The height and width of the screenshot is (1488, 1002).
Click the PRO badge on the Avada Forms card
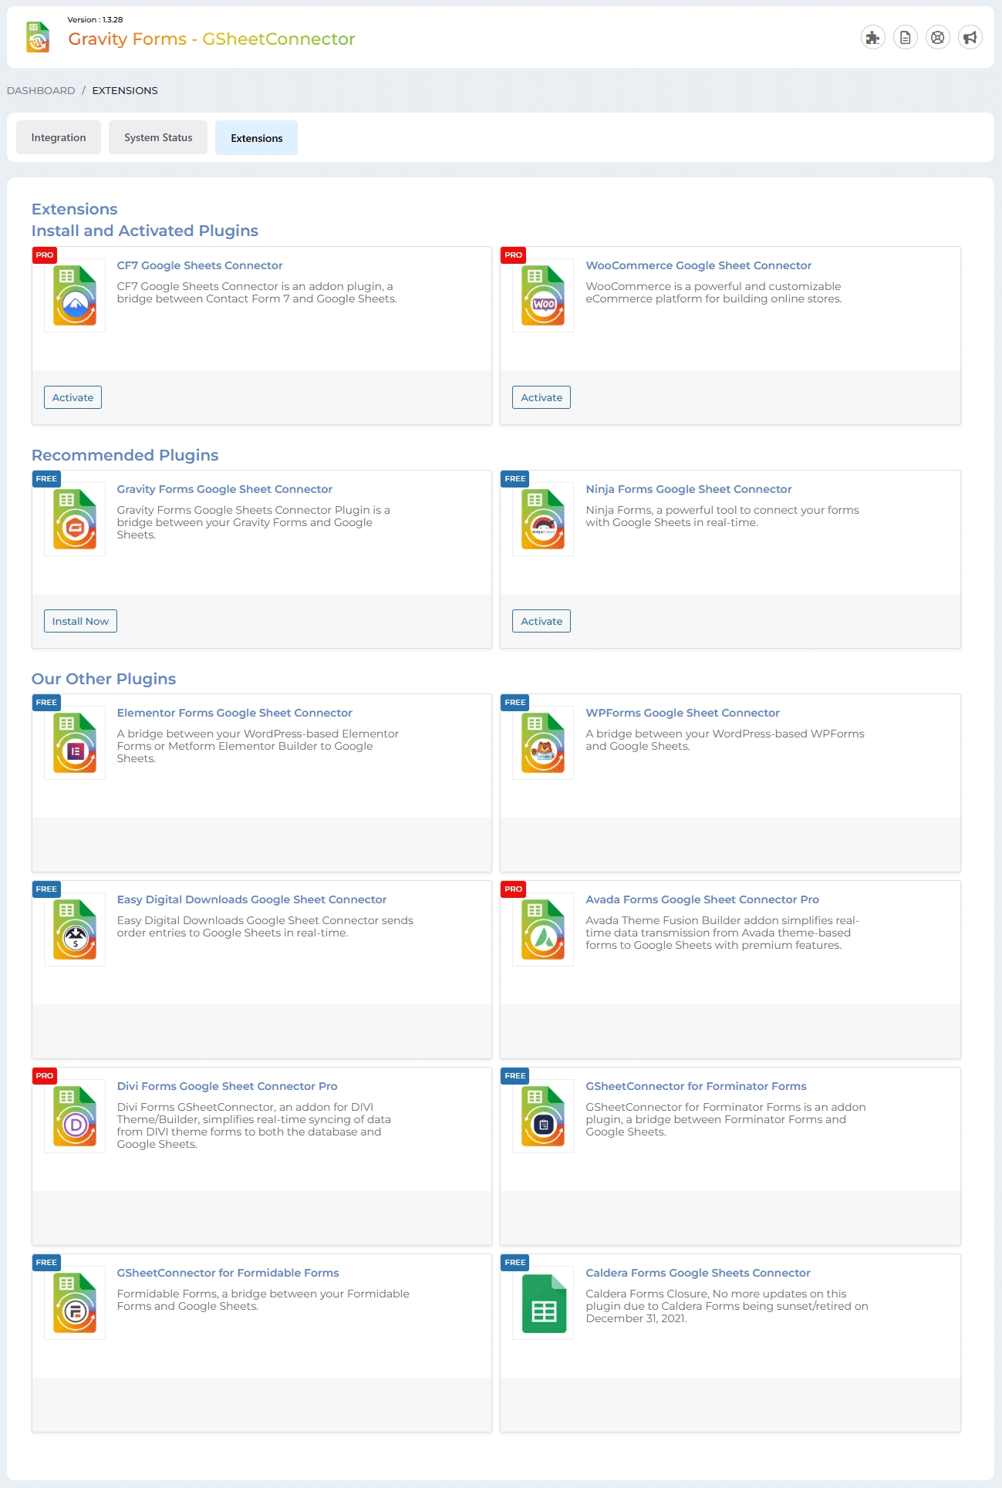pyautogui.click(x=513, y=889)
